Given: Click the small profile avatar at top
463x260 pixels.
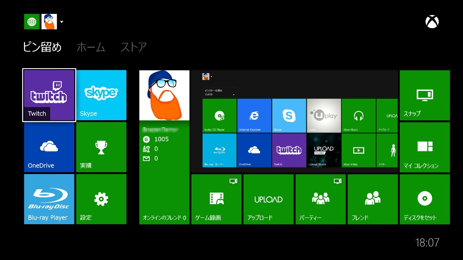Looking at the screenshot, I should click(49, 22).
